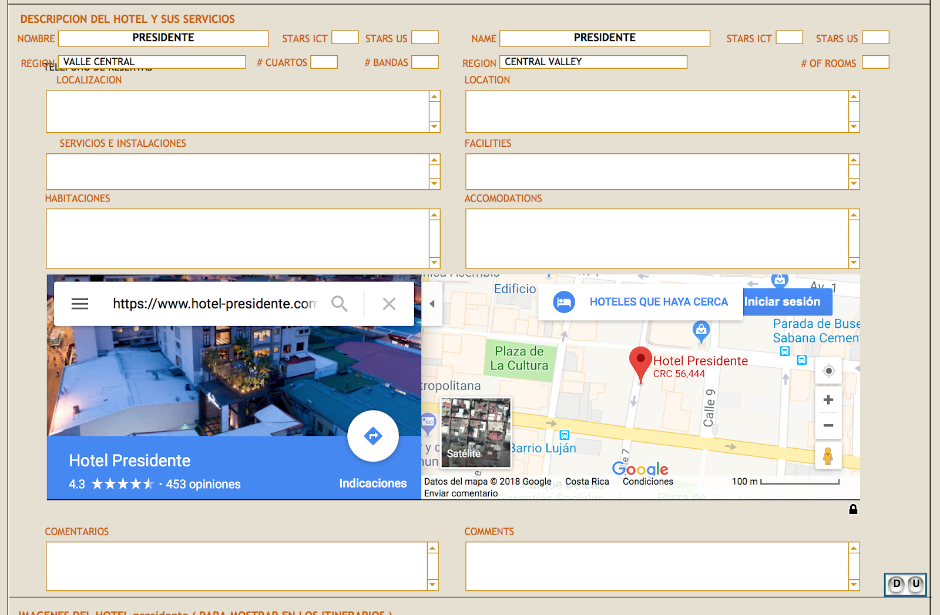The height and width of the screenshot is (615, 940).
Task: Click the # BANDAS field
Action: (x=425, y=62)
